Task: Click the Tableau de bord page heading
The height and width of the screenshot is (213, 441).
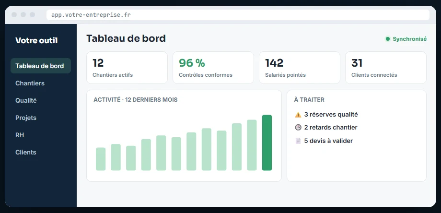Action: pyautogui.click(x=126, y=38)
